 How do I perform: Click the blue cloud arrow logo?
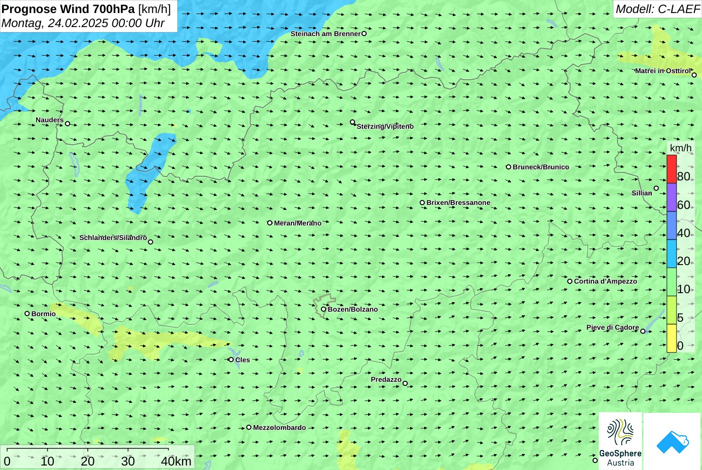[x=672, y=442]
